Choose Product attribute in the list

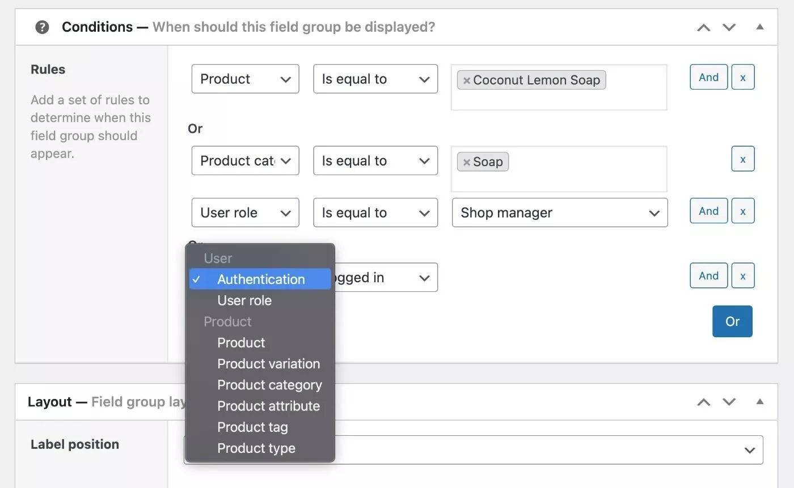[260, 406]
